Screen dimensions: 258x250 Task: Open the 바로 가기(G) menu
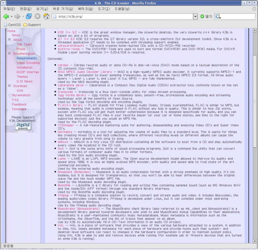pos(63,9)
